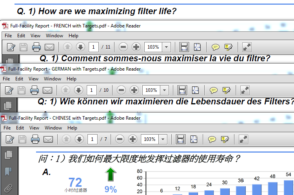Image resolution: width=294 pixels, height=195 pixels.
Task: Zoom out in the Chinese report window
Action: (x=120, y=139)
